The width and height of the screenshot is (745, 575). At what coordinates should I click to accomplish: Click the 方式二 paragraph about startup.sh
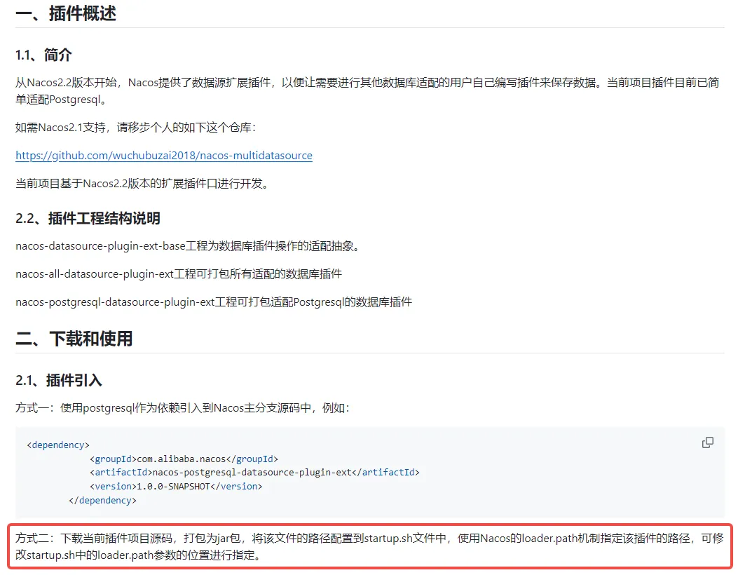369,546
